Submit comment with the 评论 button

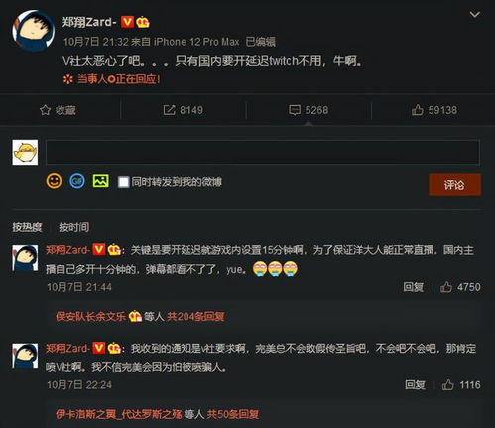point(454,185)
